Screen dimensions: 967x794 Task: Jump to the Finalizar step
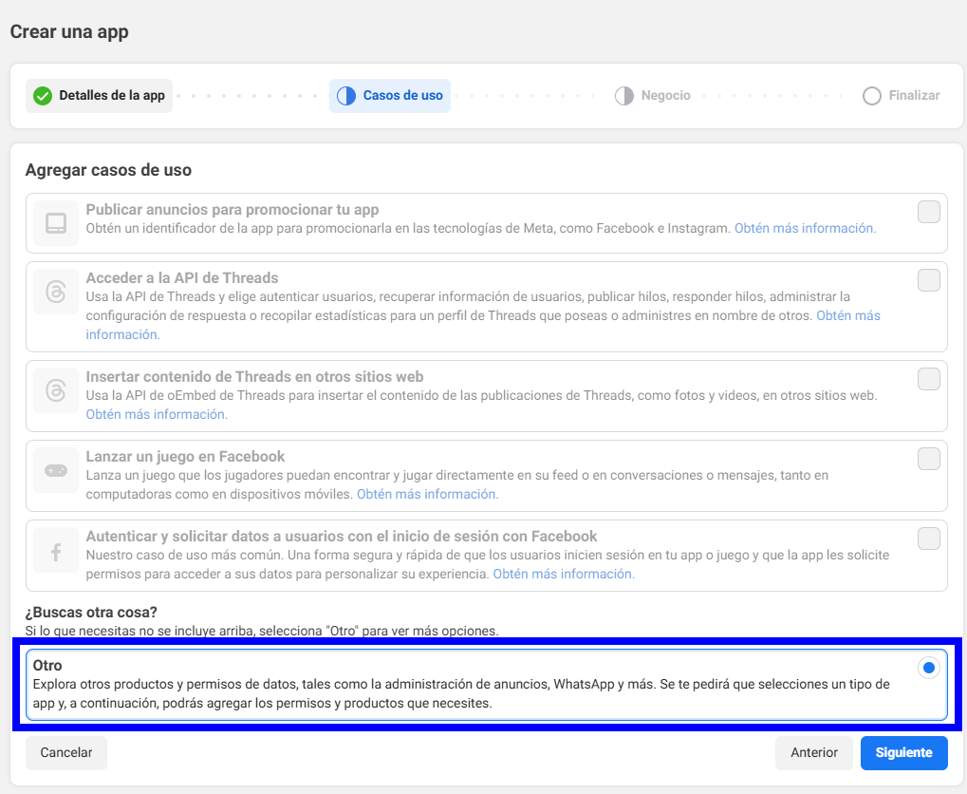pyautogui.click(x=901, y=96)
